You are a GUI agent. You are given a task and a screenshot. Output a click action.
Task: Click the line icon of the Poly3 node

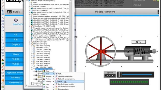34,65
